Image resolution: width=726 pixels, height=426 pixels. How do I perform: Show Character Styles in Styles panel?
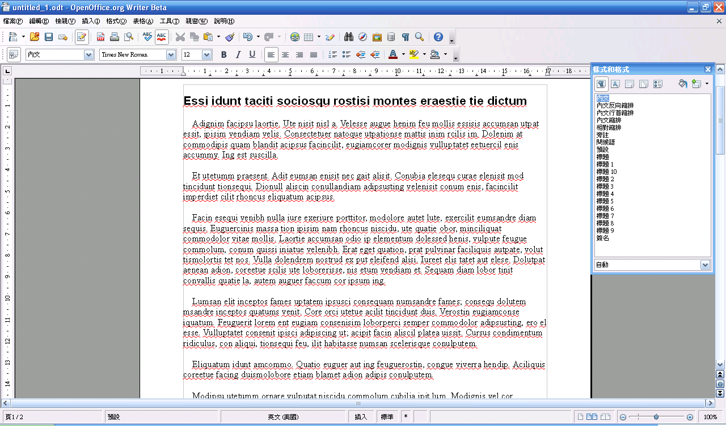(x=615, y=84)
